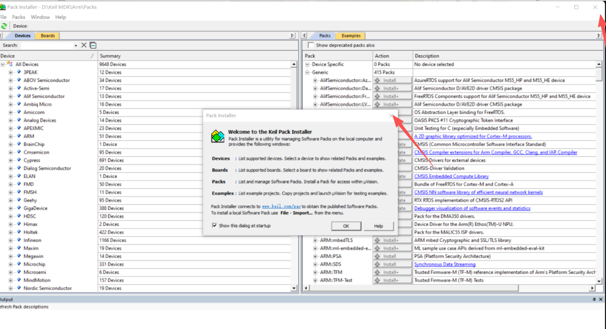This screenshot has width=606, height=329.
Task: Open the File menu
Action: pos(3,17)
